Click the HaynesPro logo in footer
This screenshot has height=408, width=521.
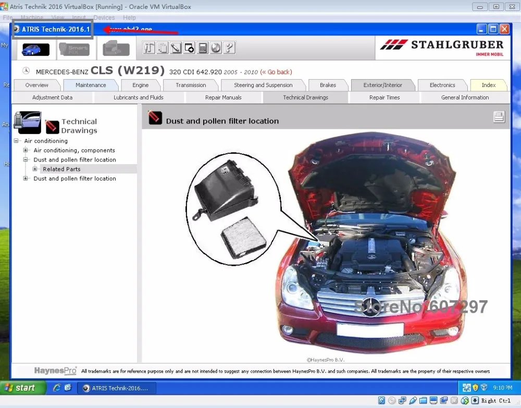click(x=55, y=370)
